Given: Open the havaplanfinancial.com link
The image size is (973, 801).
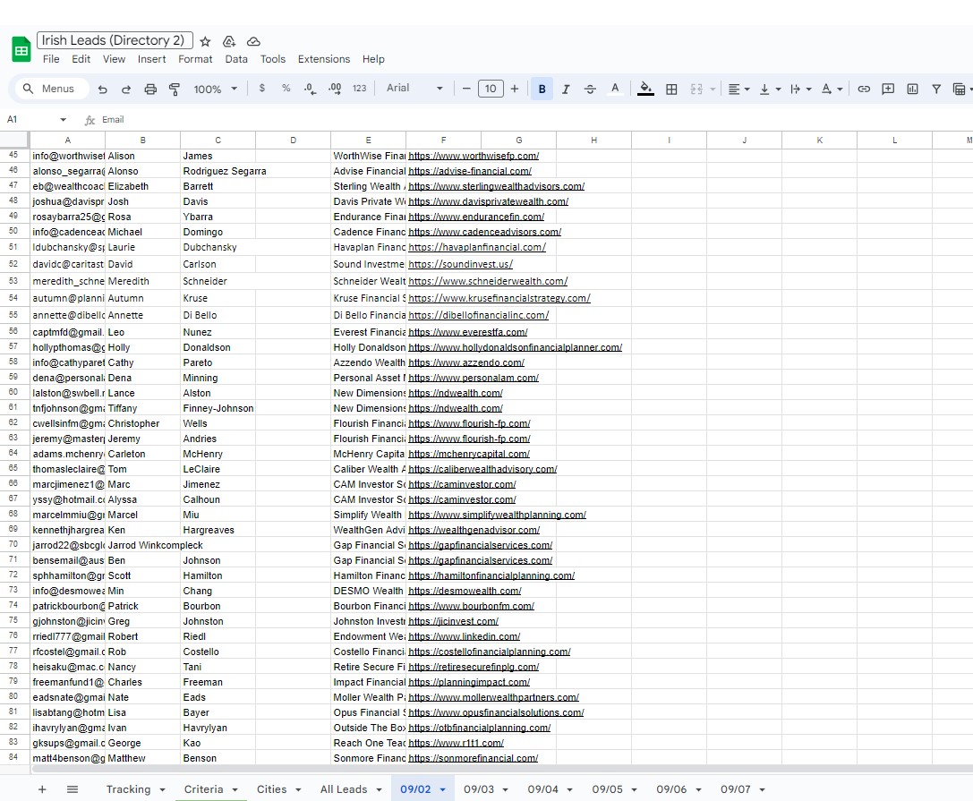Looking at the screenshot, I should (x=477, y=247).
